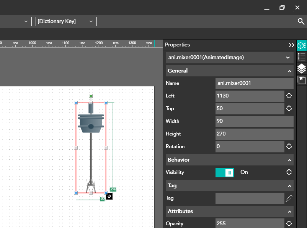
Task: Open the ani.mixer0001 object selector dropdown
Action: tap(230, 58)
